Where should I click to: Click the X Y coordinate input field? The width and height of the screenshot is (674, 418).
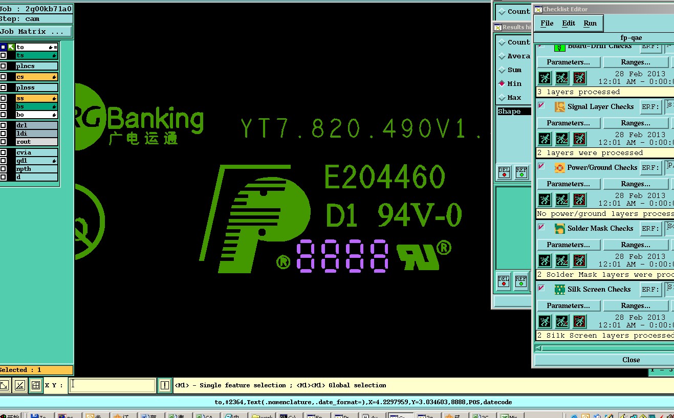[x=112, y=385]
